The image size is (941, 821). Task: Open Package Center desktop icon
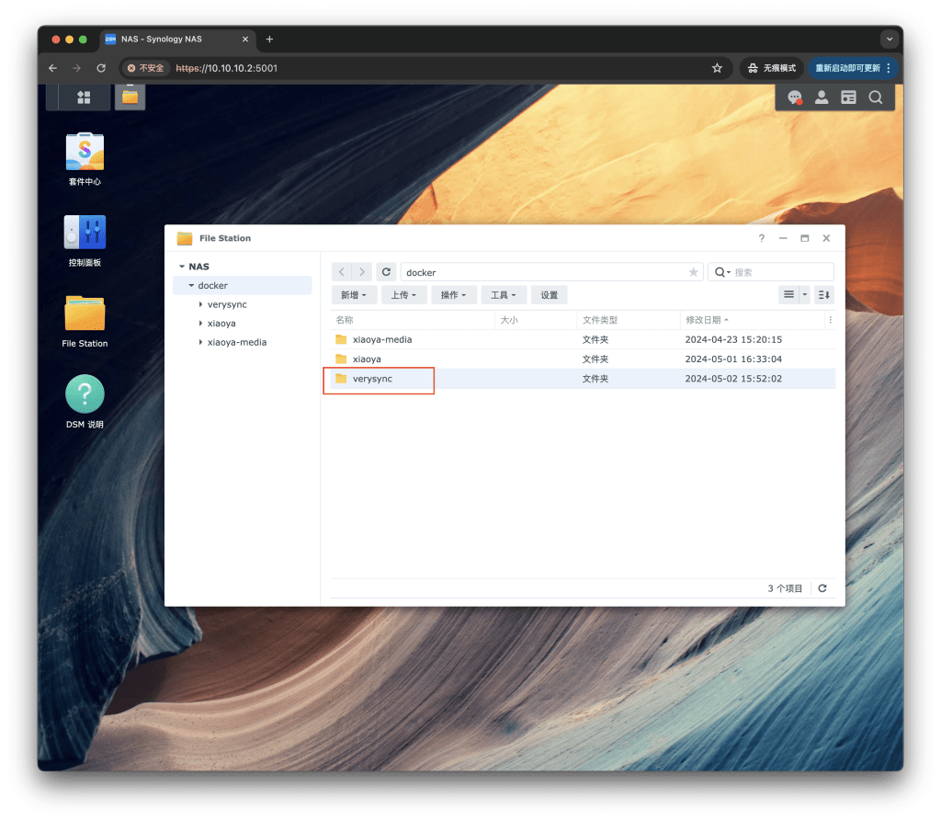85,159
